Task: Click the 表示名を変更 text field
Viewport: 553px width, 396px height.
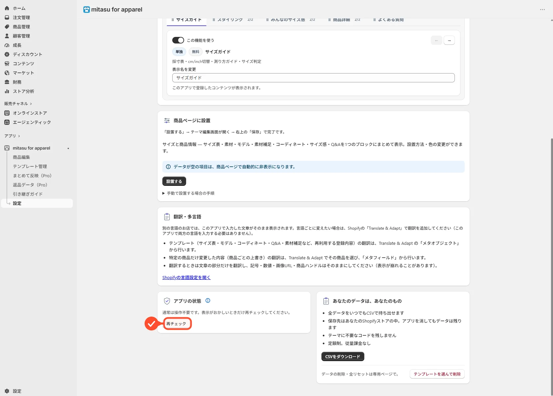Action: coord(314,78)
